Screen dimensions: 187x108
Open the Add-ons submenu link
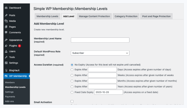(x=9, y=101)
